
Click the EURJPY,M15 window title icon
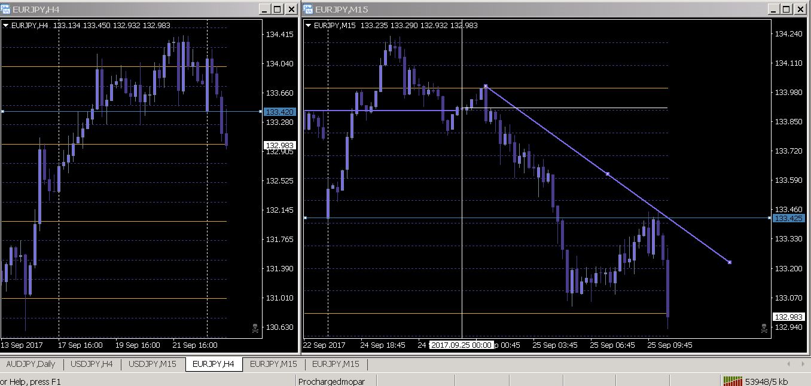[x=308, y=9]
